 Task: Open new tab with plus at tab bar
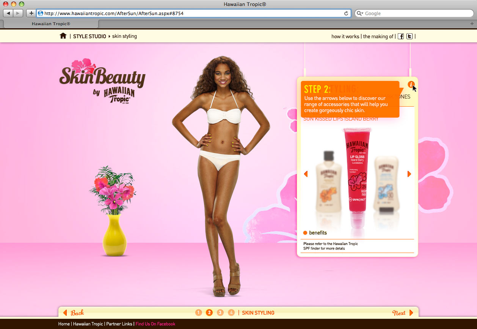(x=472, y=23)
